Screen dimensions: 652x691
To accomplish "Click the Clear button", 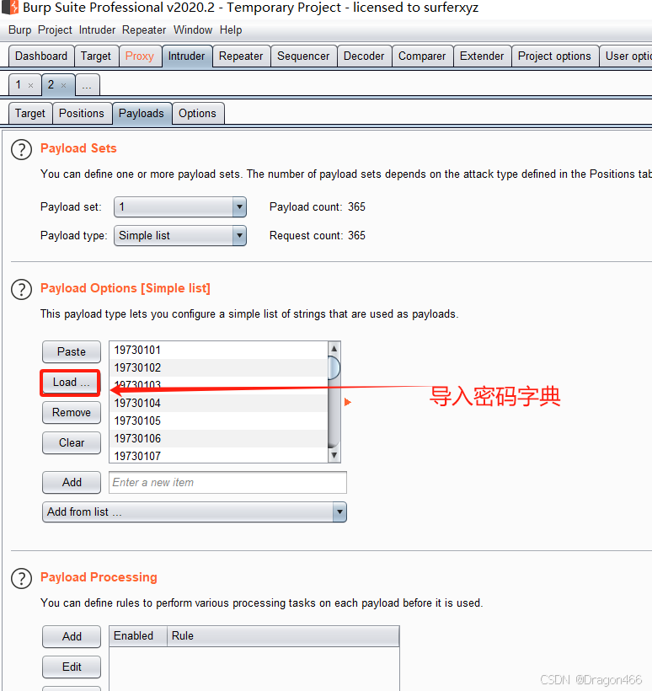I will coord(72,443).
